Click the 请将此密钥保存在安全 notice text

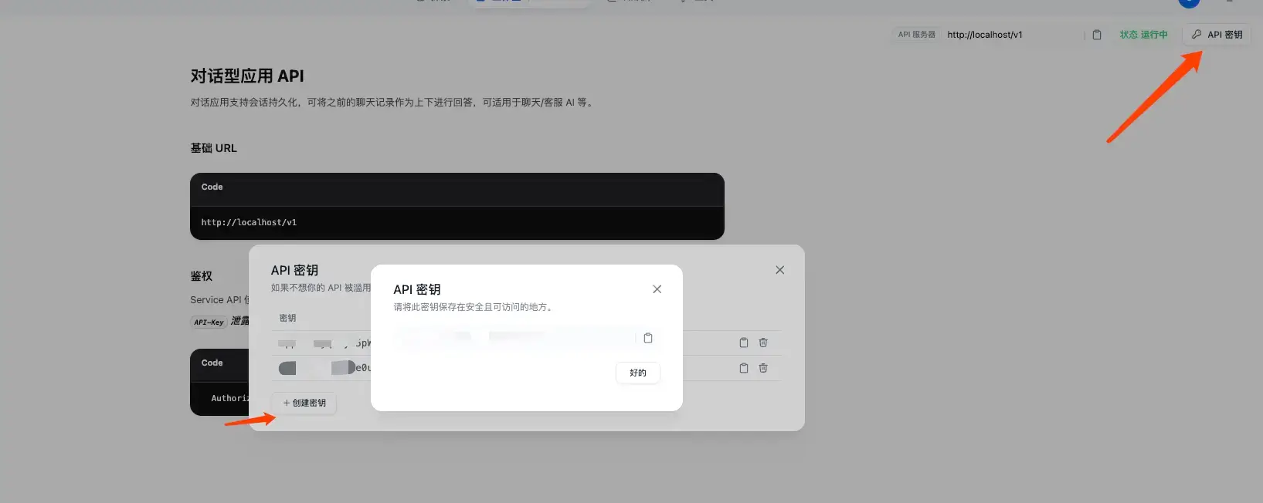pos(474,307)
